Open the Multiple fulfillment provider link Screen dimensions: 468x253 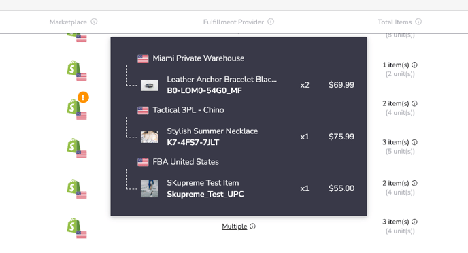[234, 226]
